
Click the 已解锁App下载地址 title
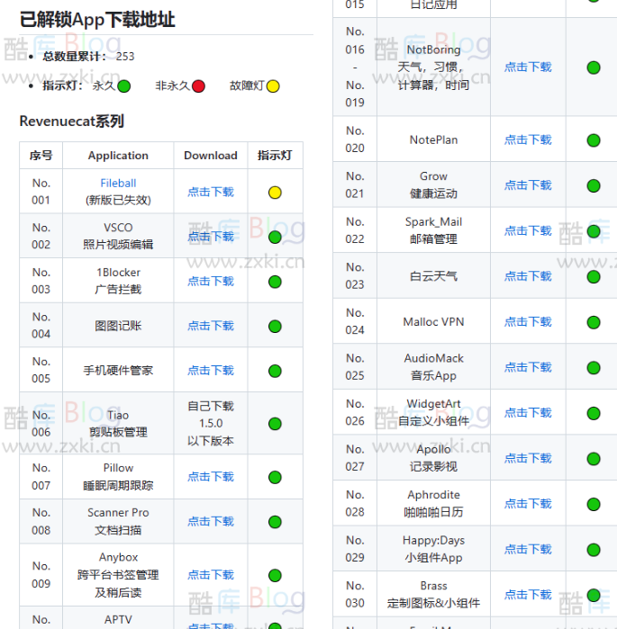(x=97, y=19)
